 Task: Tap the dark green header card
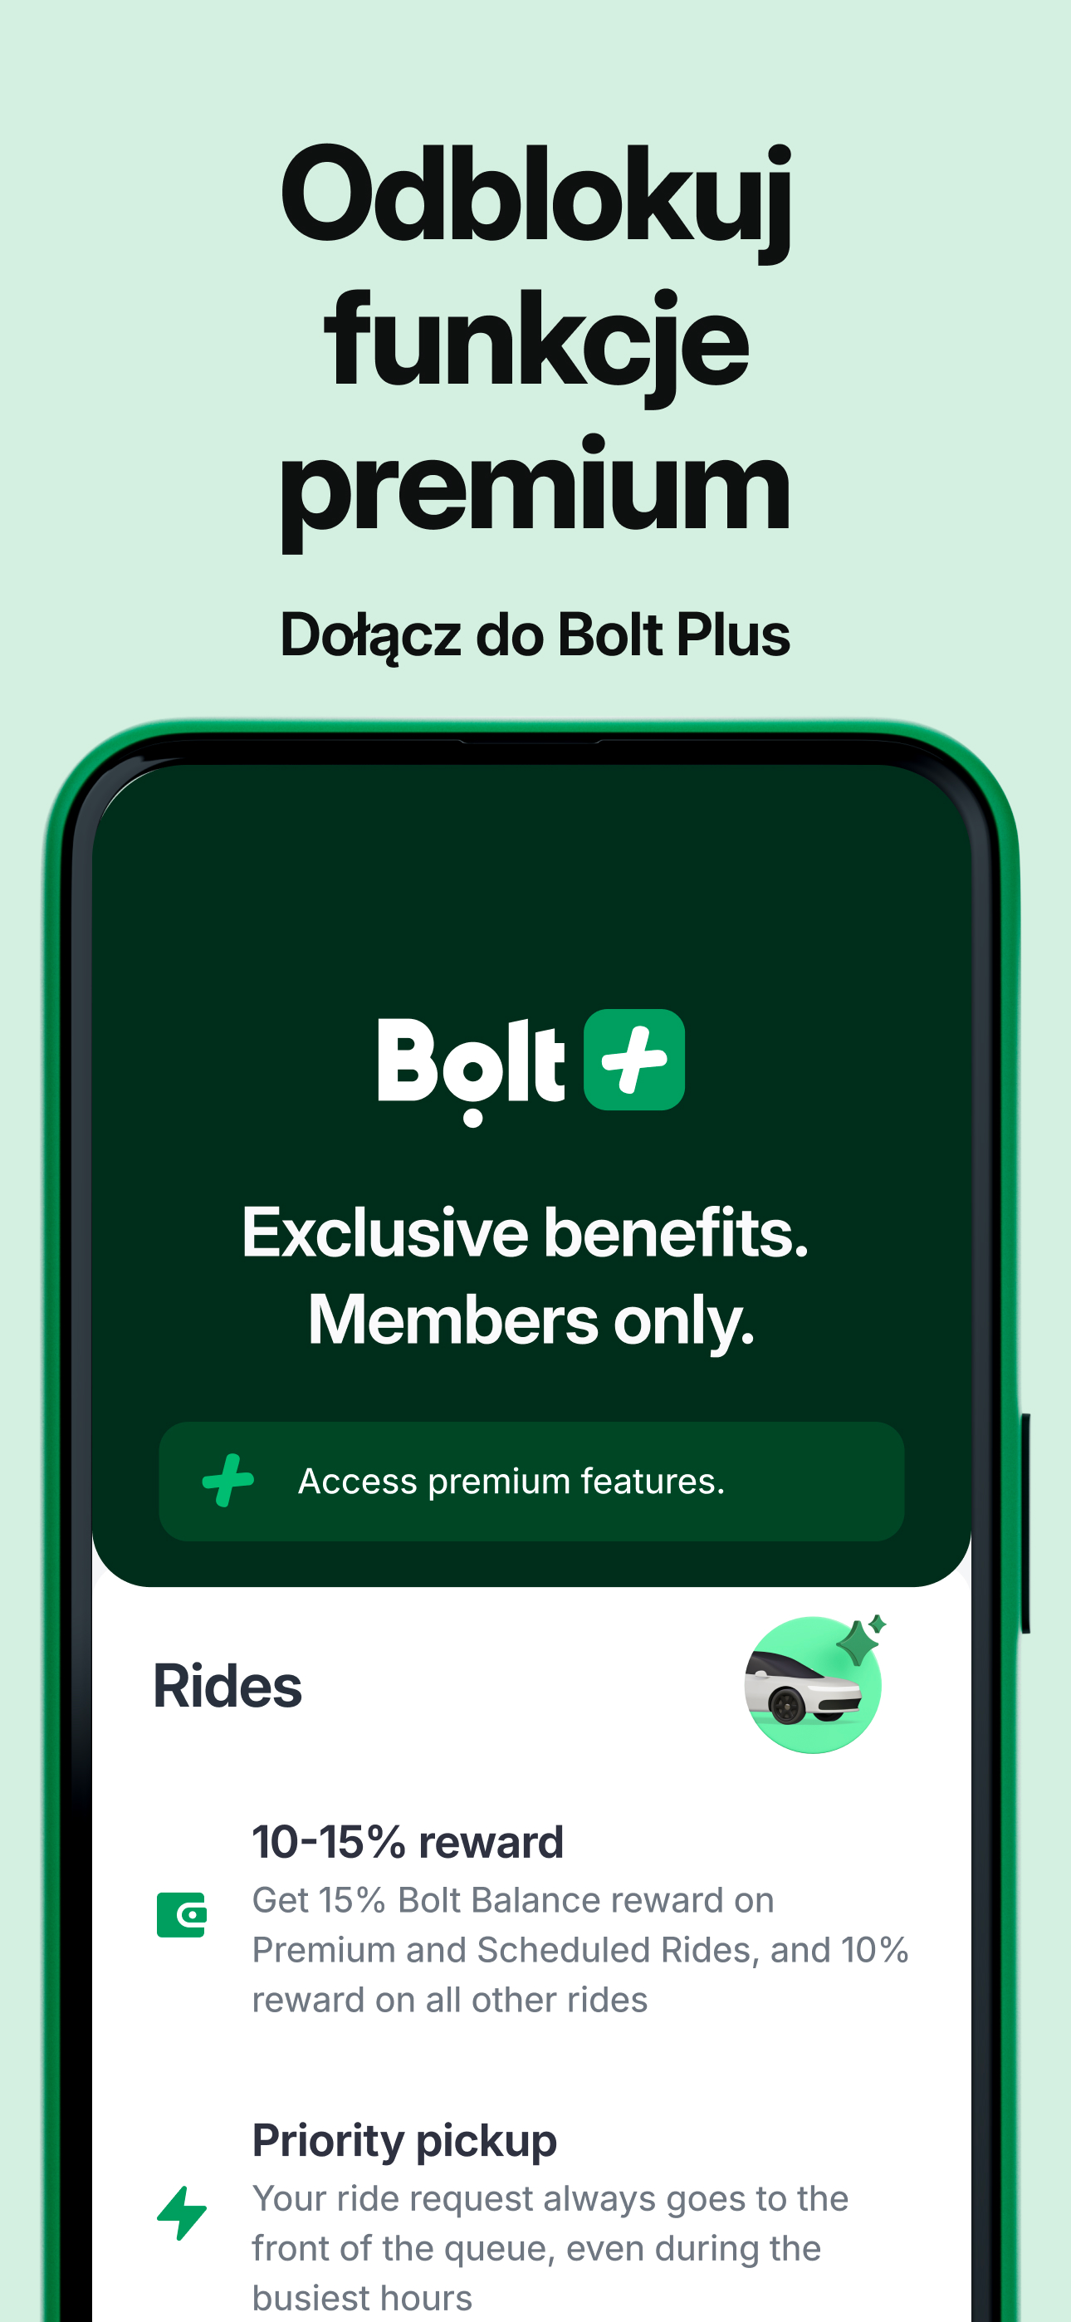(531, 1175)
